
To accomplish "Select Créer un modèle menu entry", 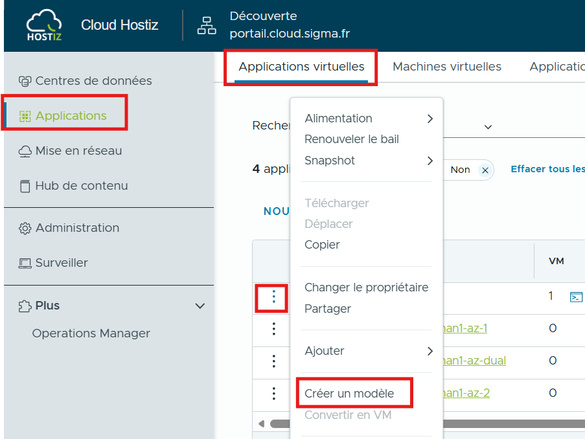I will (349, 393).
